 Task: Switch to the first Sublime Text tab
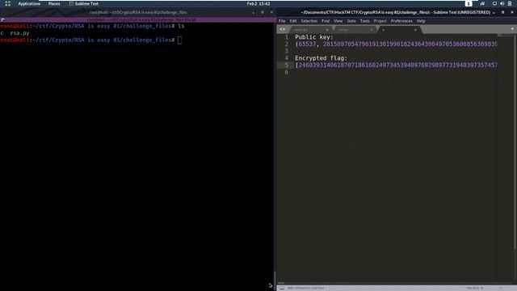pyautogui.click(x=310, y=30)
